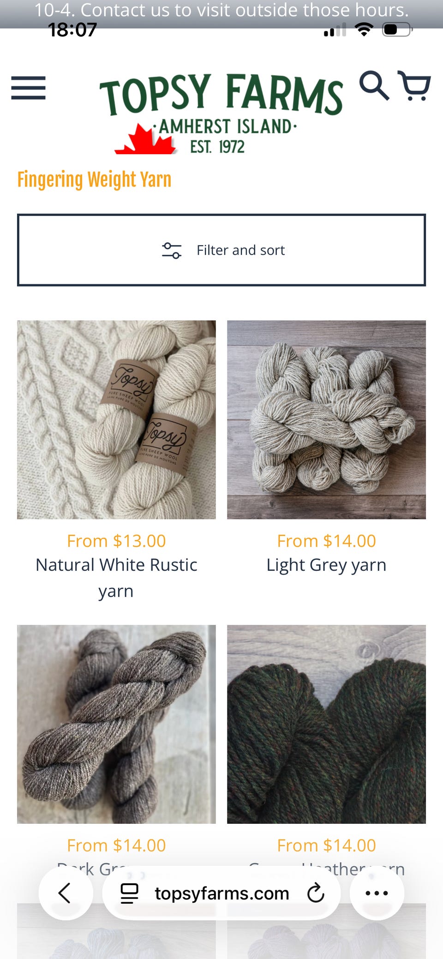This screenshot has width=443, height=959.
Task: Select the Light Grey yarn photo
Action: [326, 420]
